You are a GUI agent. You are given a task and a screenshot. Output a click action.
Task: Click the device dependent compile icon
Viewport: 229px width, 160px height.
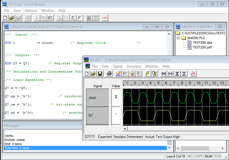59,18
